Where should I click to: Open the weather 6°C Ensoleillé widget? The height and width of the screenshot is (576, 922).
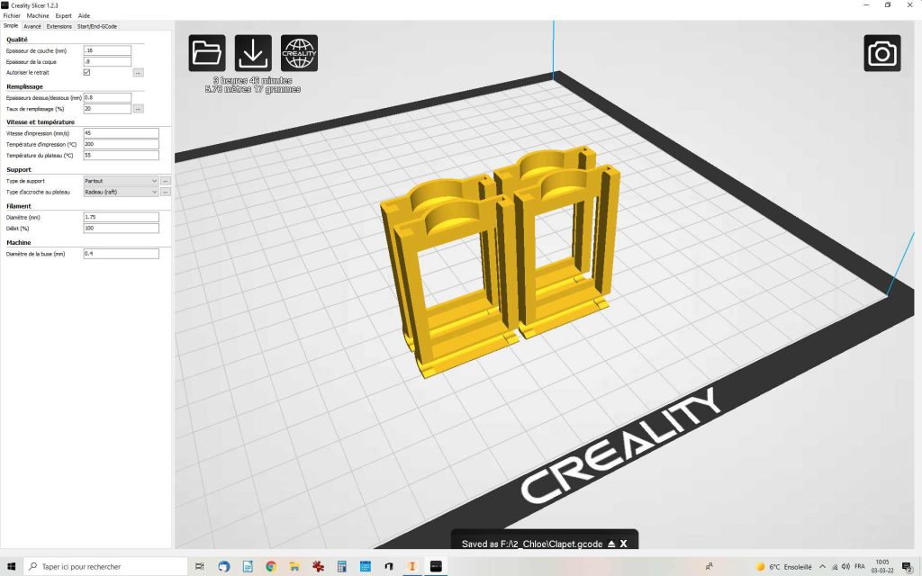783,567
